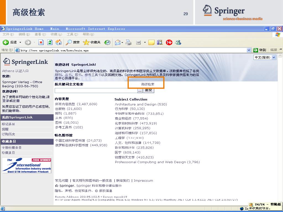Image resolution: width=283 pixels, height=212 pixels.
Task: Open dropdown arrow next to Mail icon
Action: tap(122, 43)
